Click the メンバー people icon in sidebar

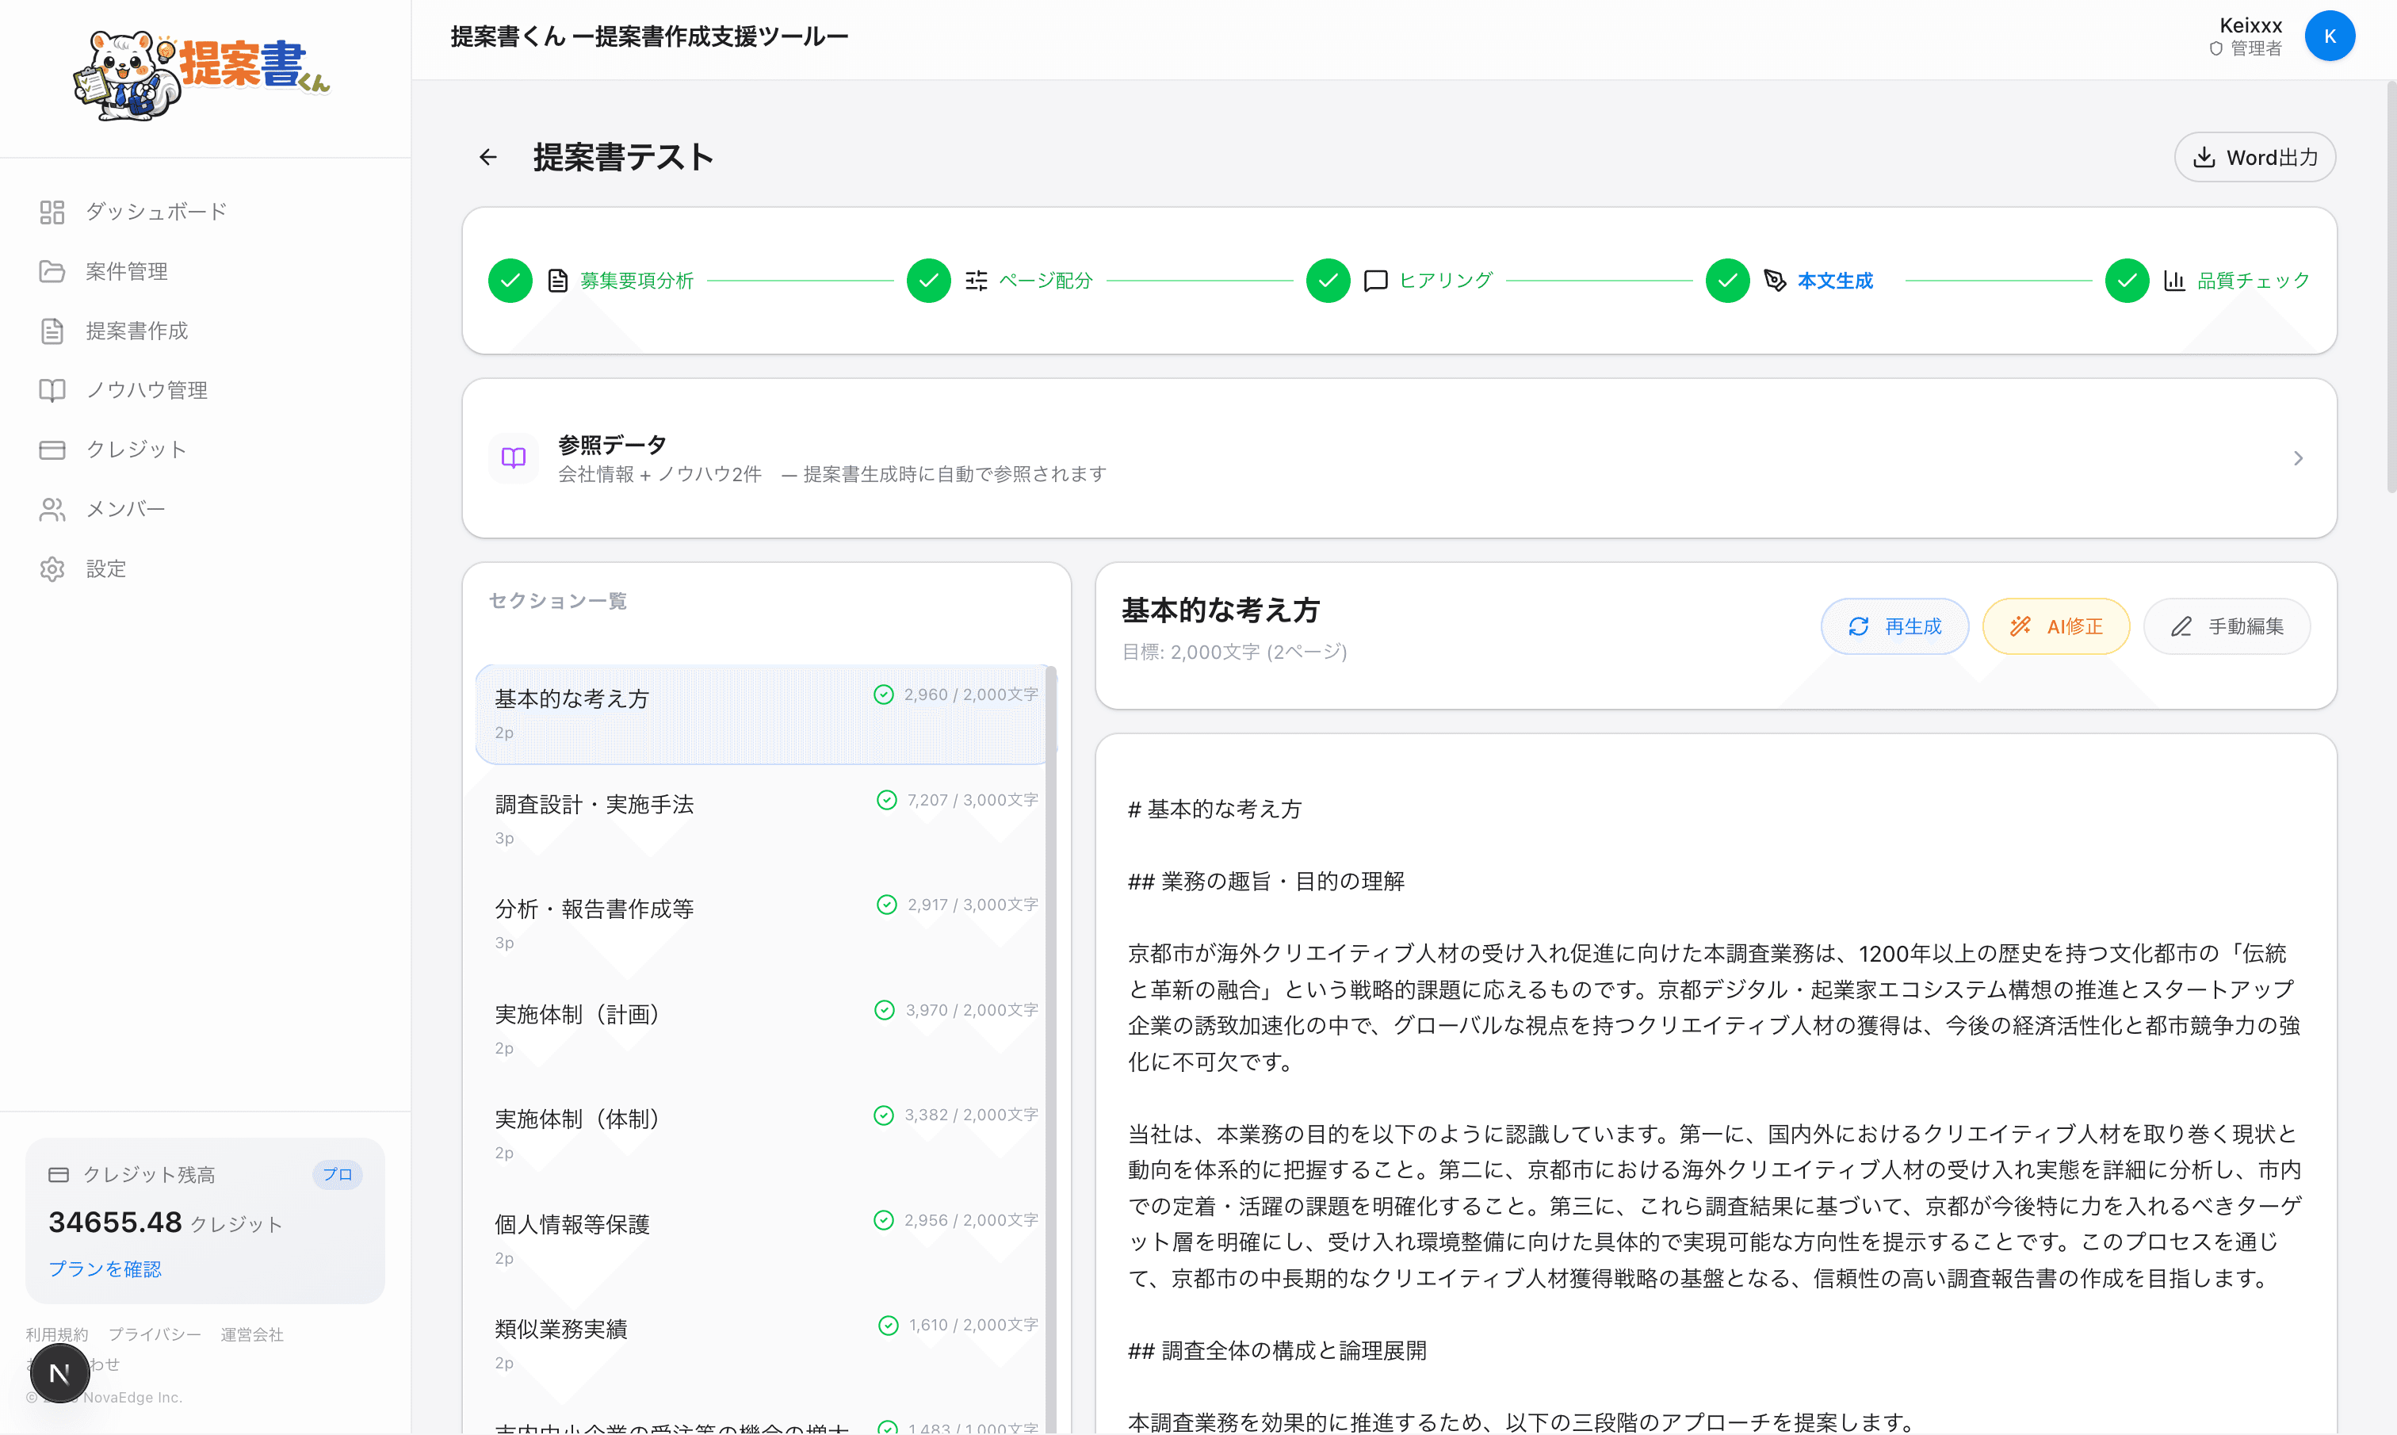tap(52, 509)
